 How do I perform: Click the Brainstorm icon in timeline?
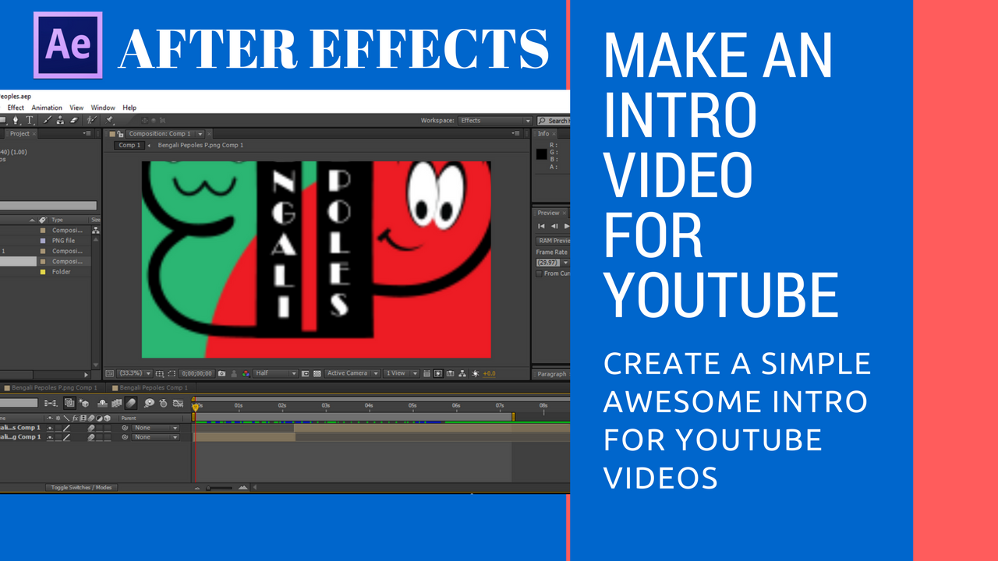pos(148,403)
